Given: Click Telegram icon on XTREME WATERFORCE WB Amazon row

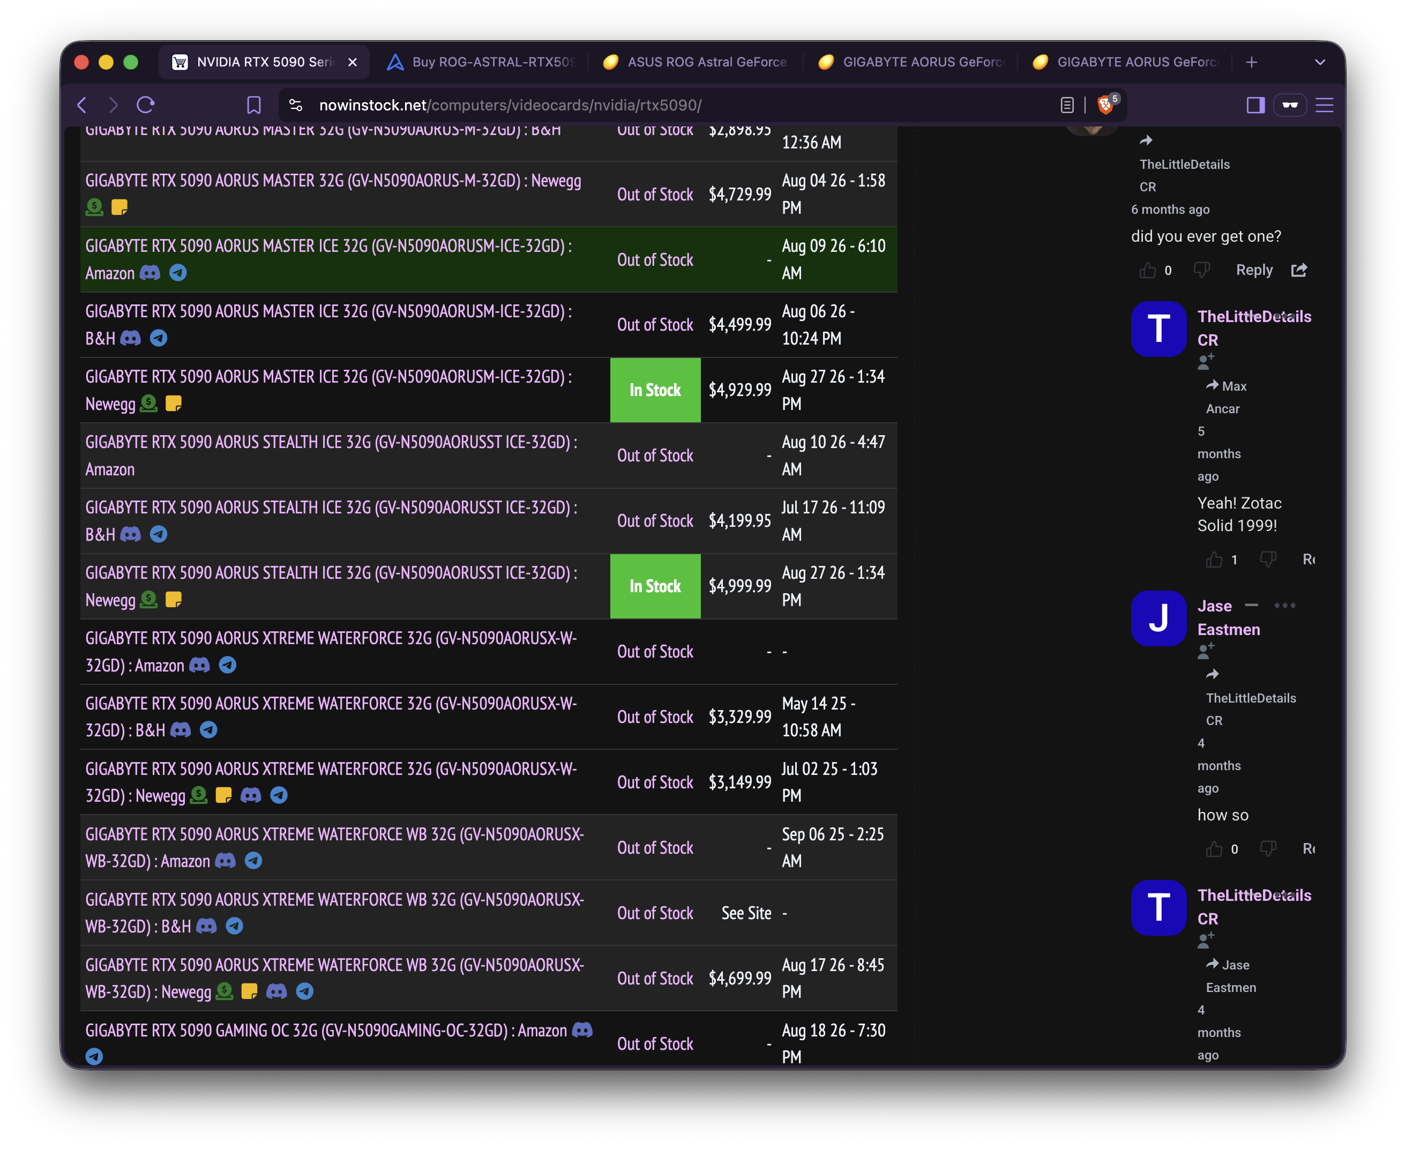Looking at the screenshot, I should tap(253, 861).
